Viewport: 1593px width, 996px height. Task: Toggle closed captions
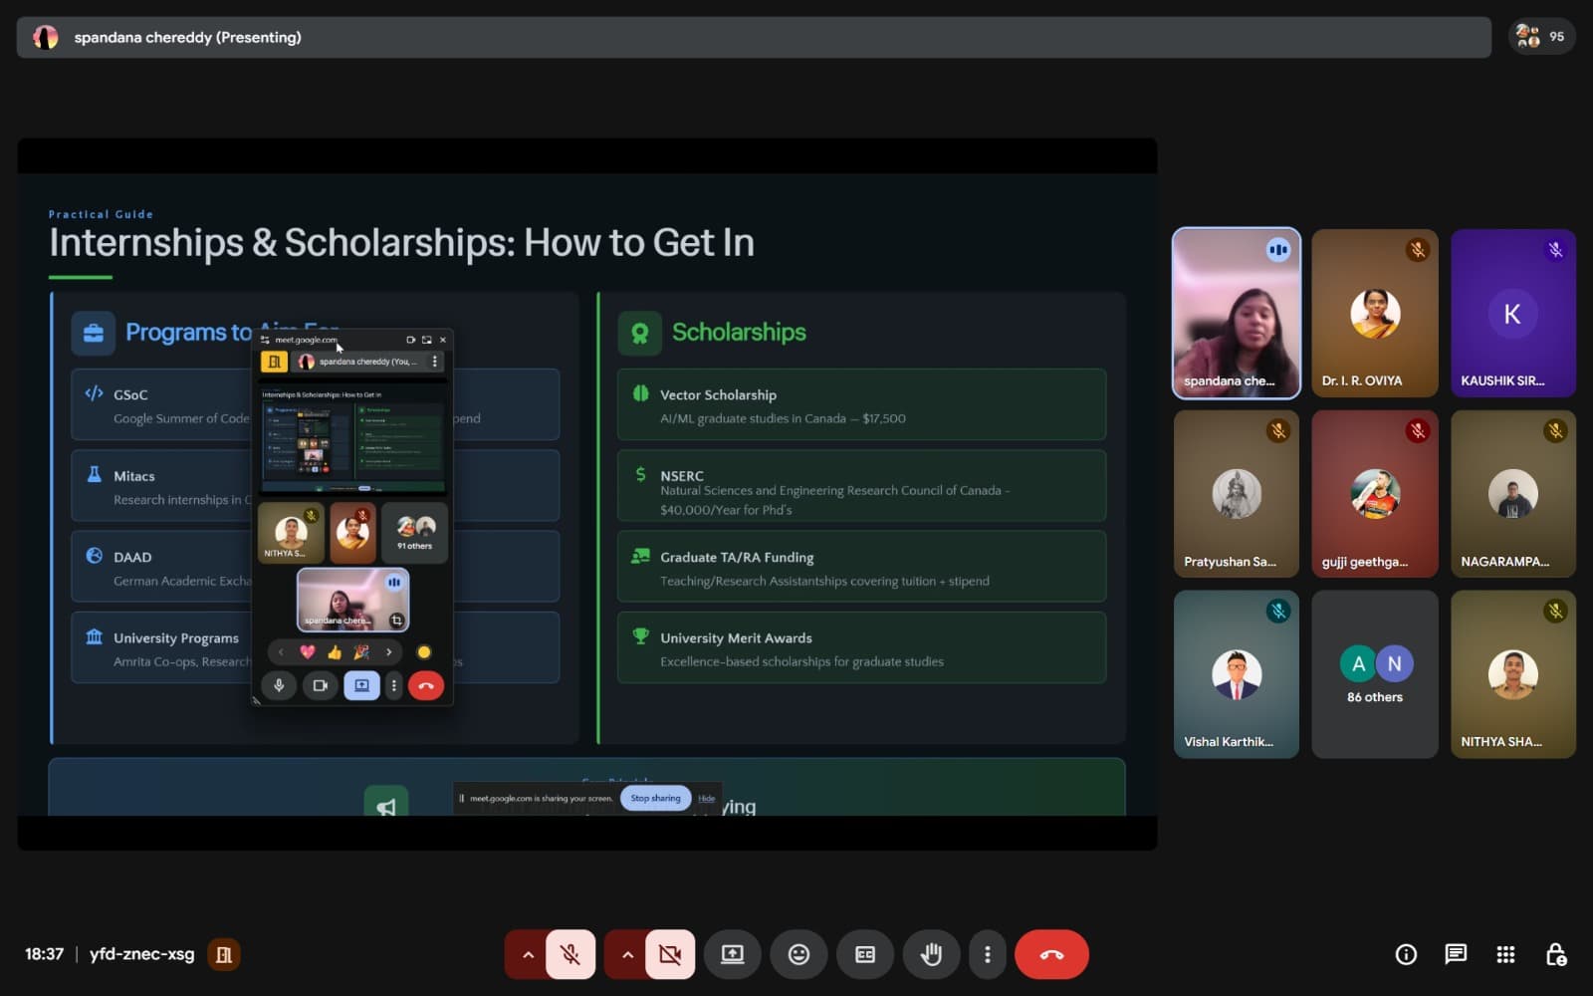point(865,954)
